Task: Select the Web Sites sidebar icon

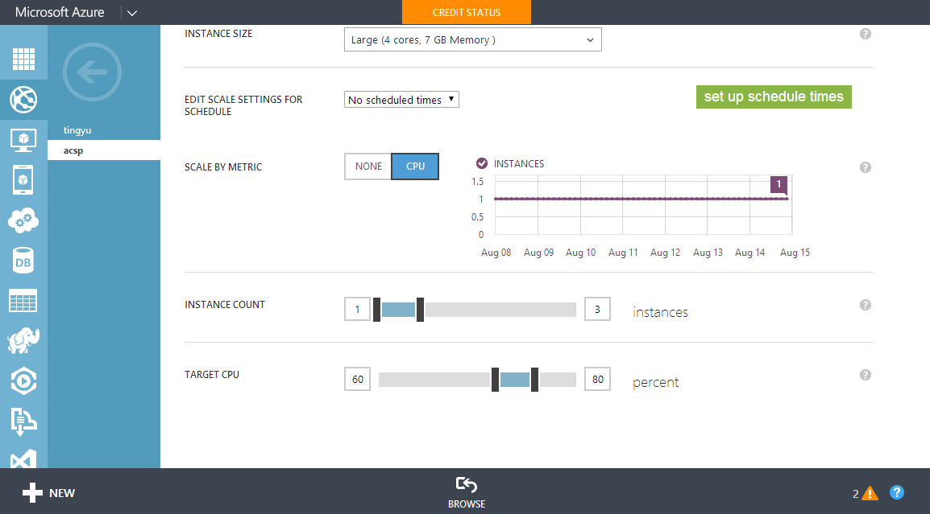Action: tap(23, 99)
